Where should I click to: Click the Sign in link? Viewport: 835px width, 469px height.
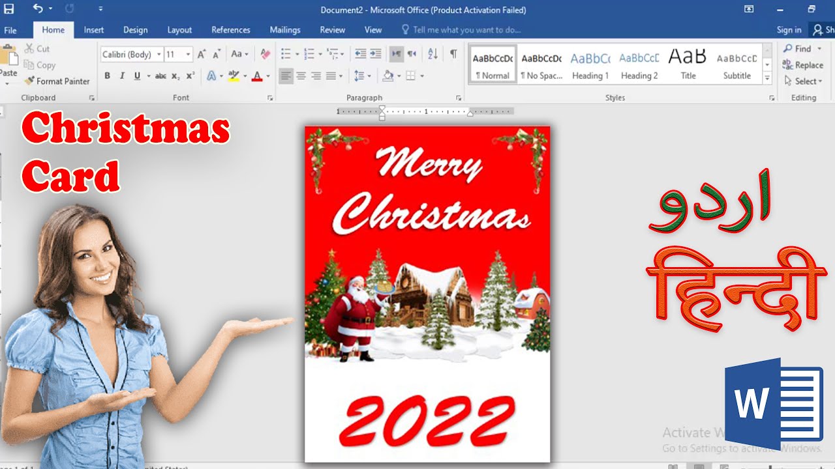789,30
